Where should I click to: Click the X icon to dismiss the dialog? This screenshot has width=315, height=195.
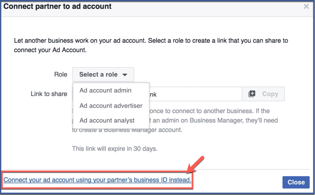(306, 6)
